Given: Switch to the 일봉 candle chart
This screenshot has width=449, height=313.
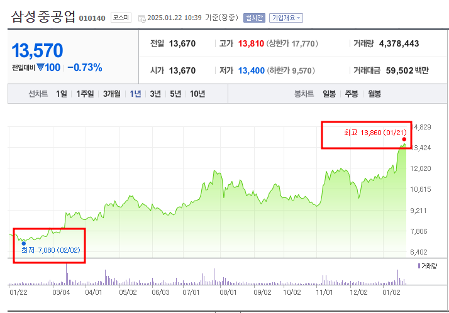Looking at the screenshot, I should click(x=330, y=94).
